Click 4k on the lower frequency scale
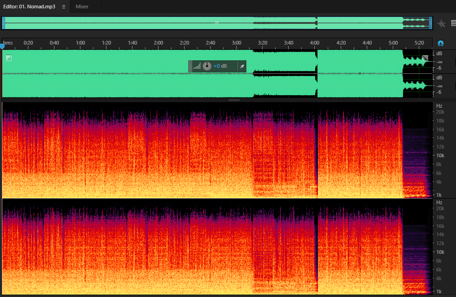This screenshot has width=456, height=297. (x=439, y=278)
